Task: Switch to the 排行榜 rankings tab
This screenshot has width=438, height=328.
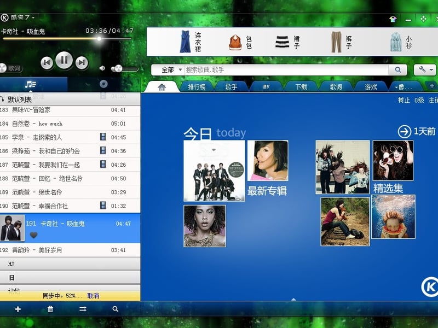Action: pyautogui.click(x=198, y=86)
